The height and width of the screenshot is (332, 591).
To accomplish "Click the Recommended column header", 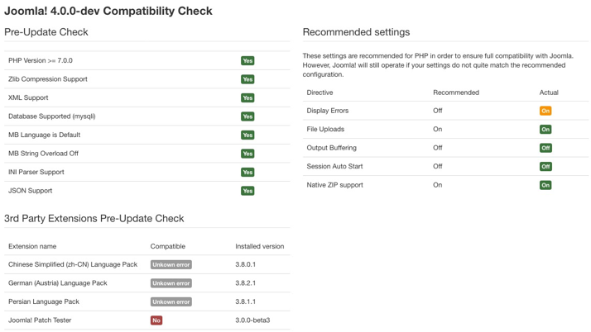I will click(456, 92).
